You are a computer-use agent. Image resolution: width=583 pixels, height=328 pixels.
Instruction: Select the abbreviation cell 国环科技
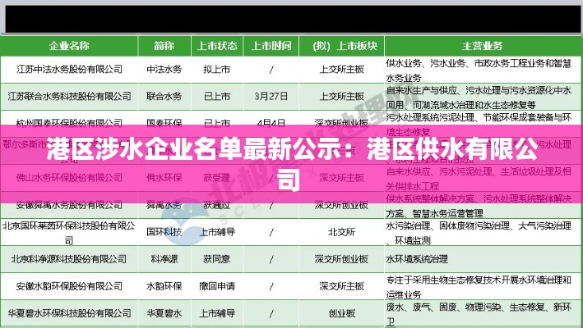click(x=164, y=232)
